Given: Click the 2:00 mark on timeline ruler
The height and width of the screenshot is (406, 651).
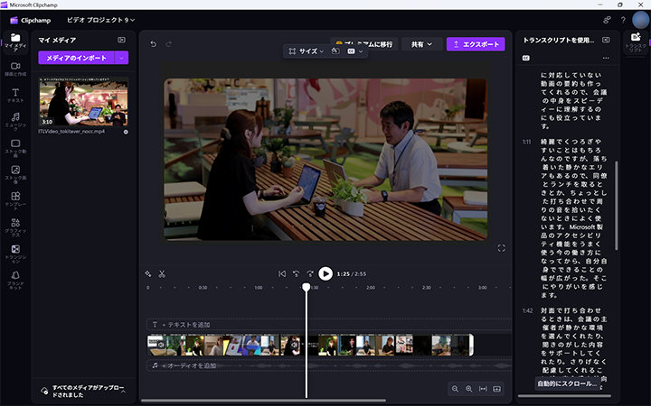Looking at the screenshot, I should (371, 287).
